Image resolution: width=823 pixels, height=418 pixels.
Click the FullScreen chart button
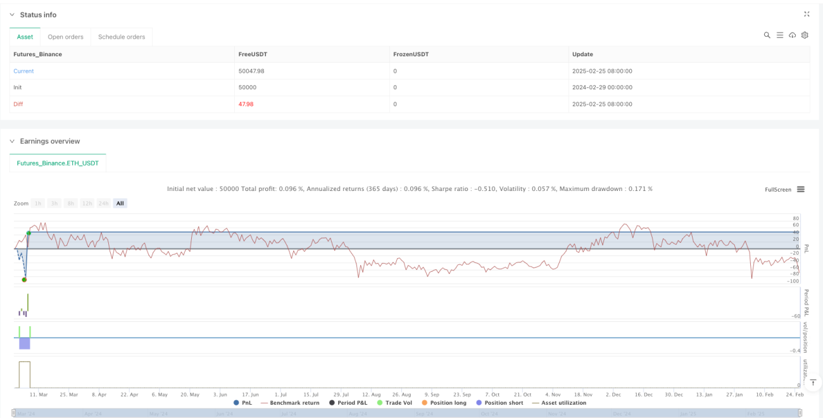[x=778, y=189]
